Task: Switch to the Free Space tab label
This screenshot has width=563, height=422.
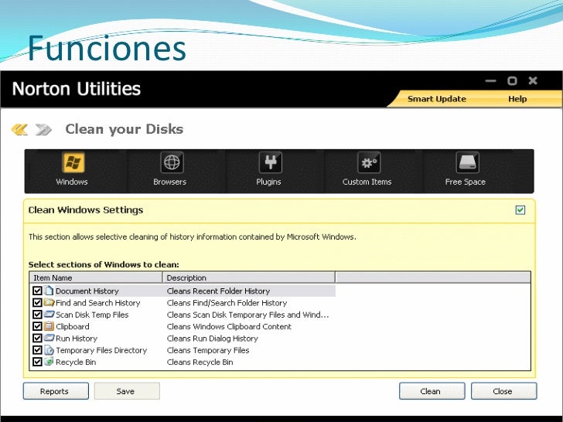Action: [x=466, y=182]
